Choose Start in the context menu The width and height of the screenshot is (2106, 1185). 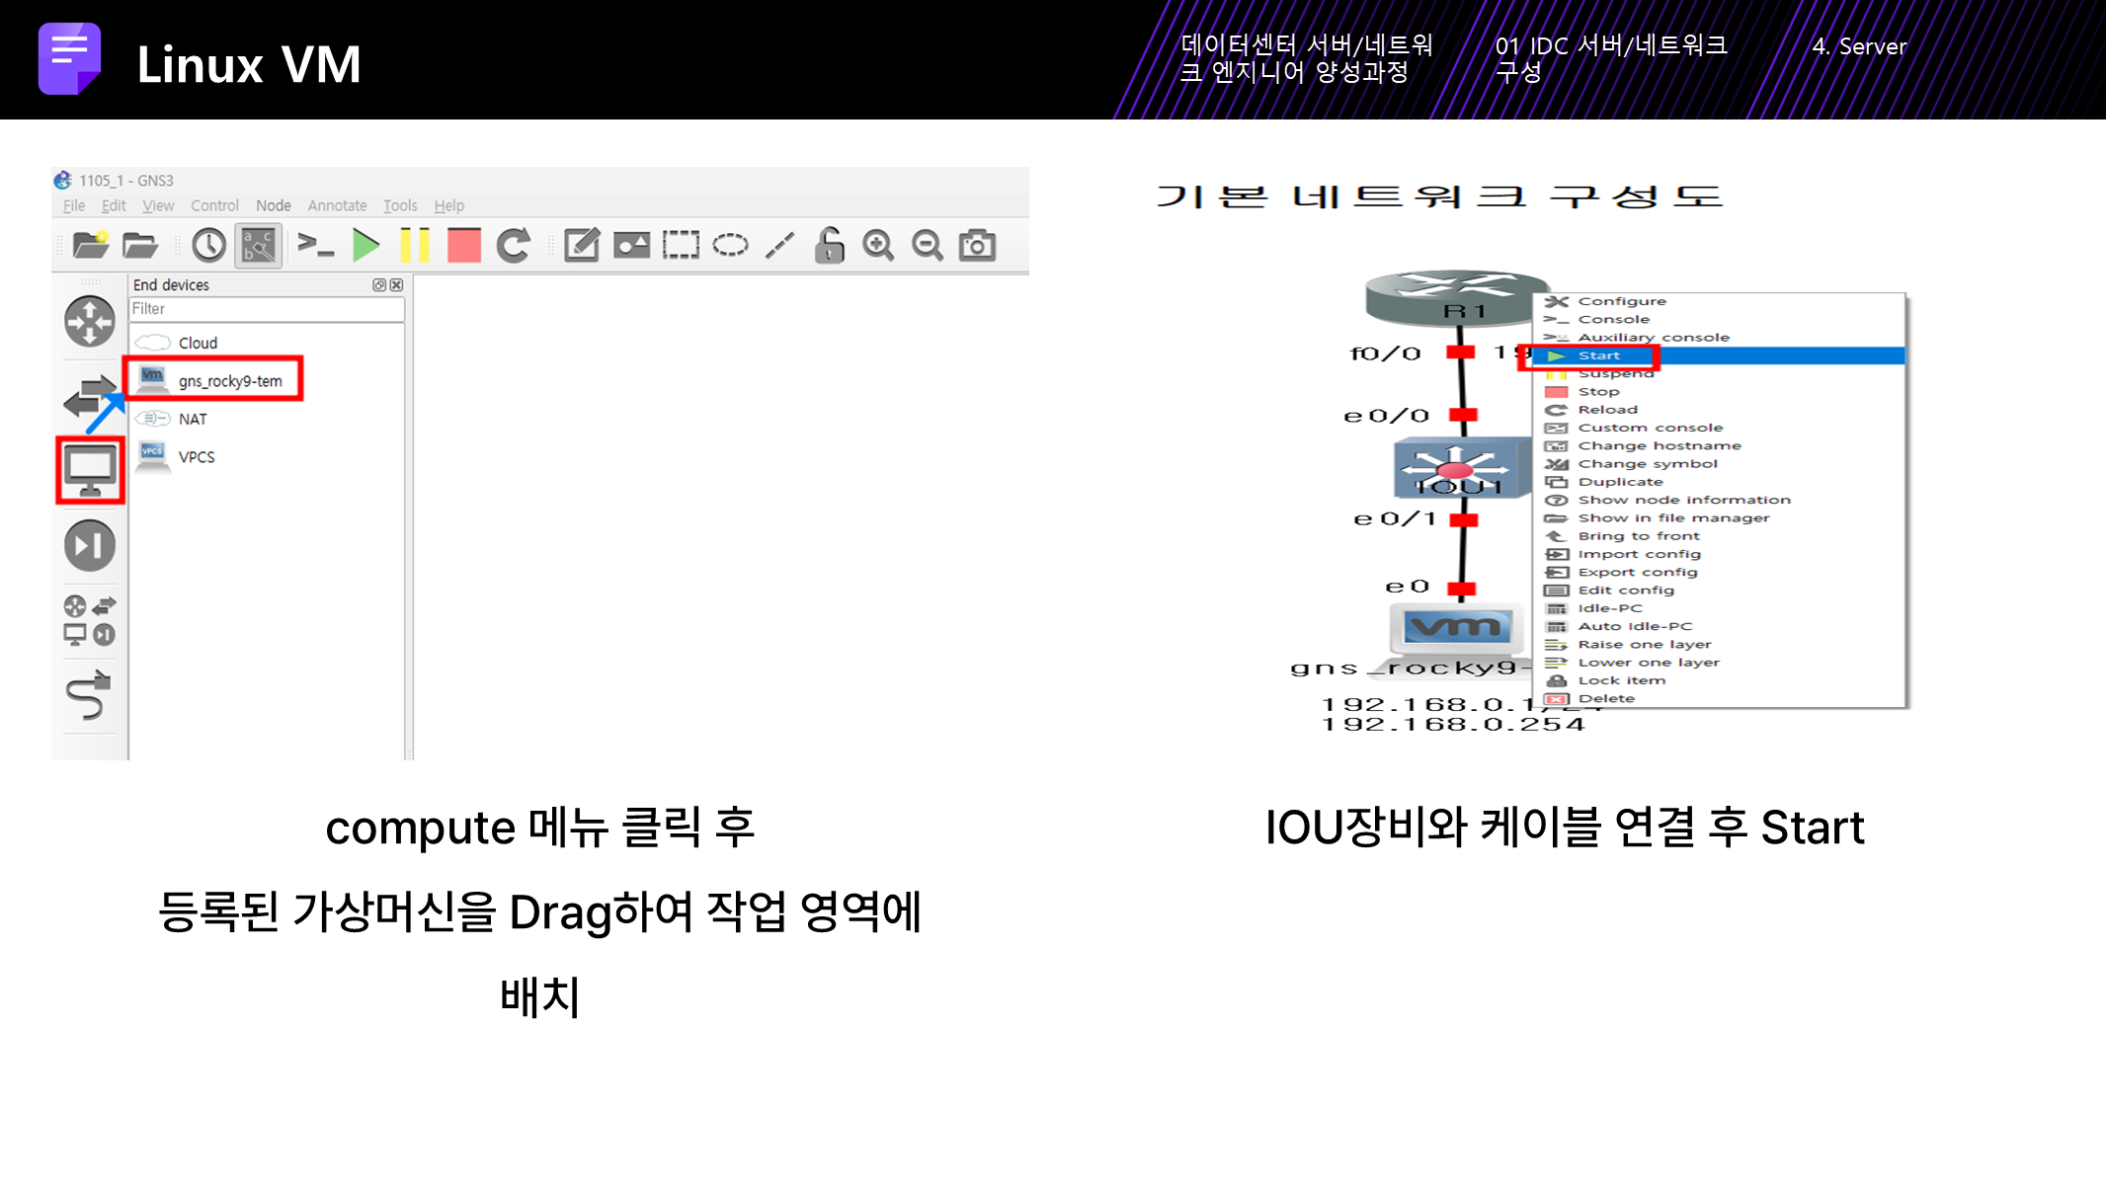(x=1598, y=355)
